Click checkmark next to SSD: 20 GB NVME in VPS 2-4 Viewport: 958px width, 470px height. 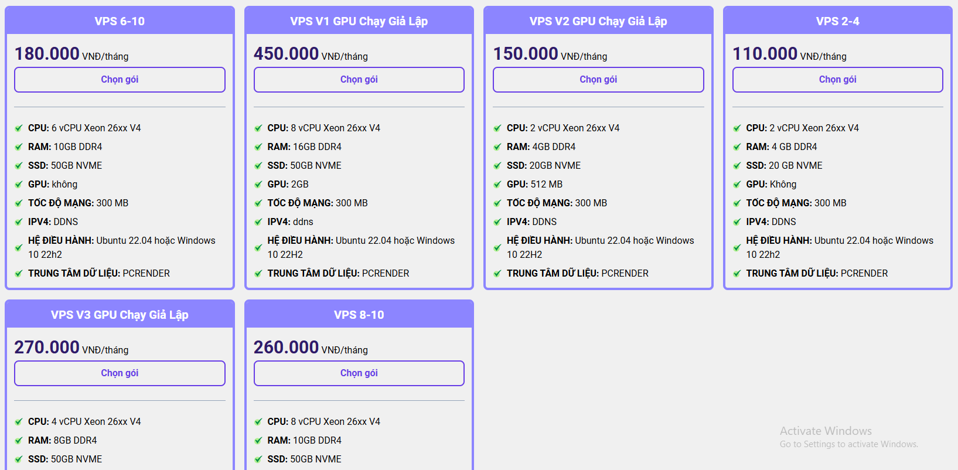[x=737, y=166]
